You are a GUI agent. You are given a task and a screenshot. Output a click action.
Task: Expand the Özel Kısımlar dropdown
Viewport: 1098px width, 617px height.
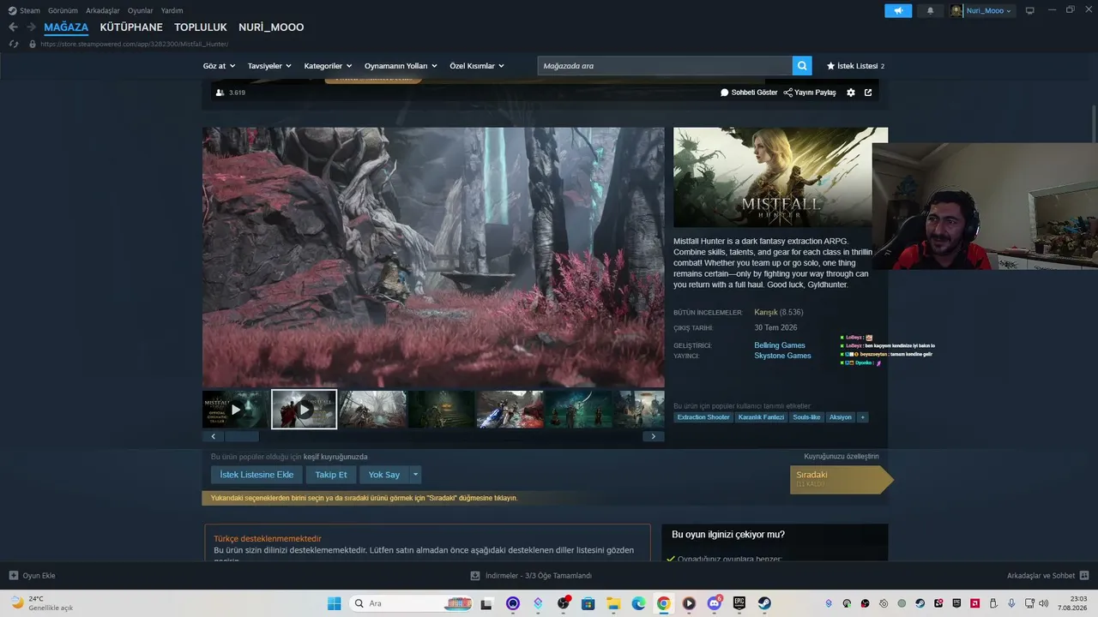(477, 66)
